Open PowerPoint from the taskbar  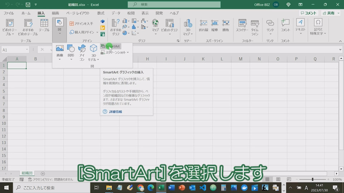[182, 188]
